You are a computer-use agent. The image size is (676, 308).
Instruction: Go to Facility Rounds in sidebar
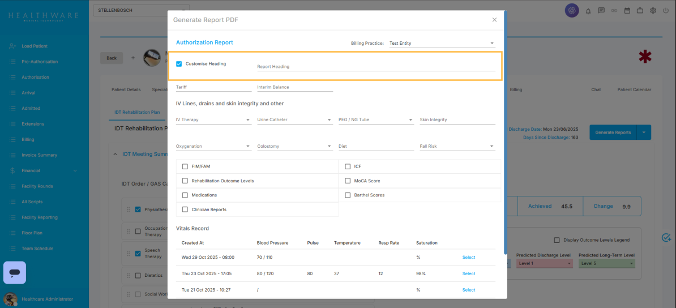click(x=37, y=186)
